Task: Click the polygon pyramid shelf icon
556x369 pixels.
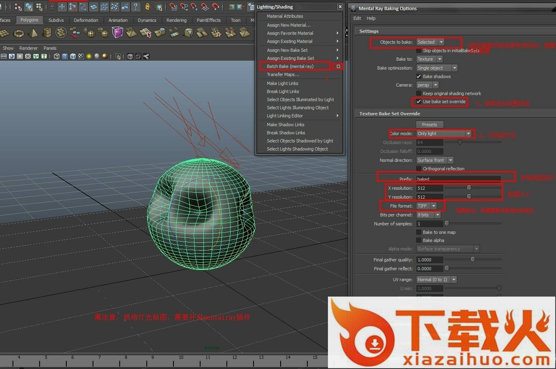Action: pyautogui.click(x=33, y=33)
